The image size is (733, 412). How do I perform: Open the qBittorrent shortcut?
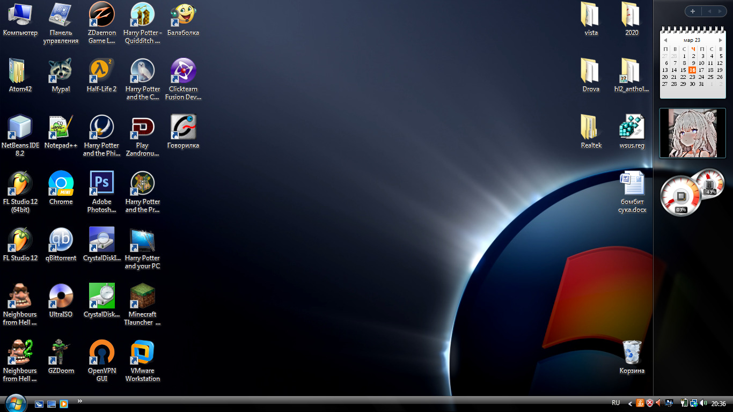pos(61,240)
